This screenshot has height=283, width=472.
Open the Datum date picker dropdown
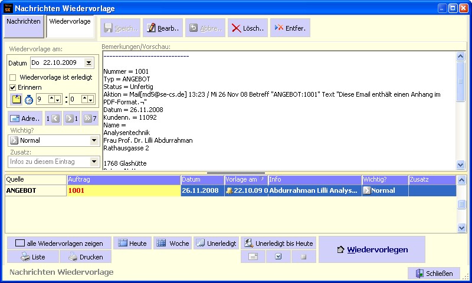[x=88, y=62]
